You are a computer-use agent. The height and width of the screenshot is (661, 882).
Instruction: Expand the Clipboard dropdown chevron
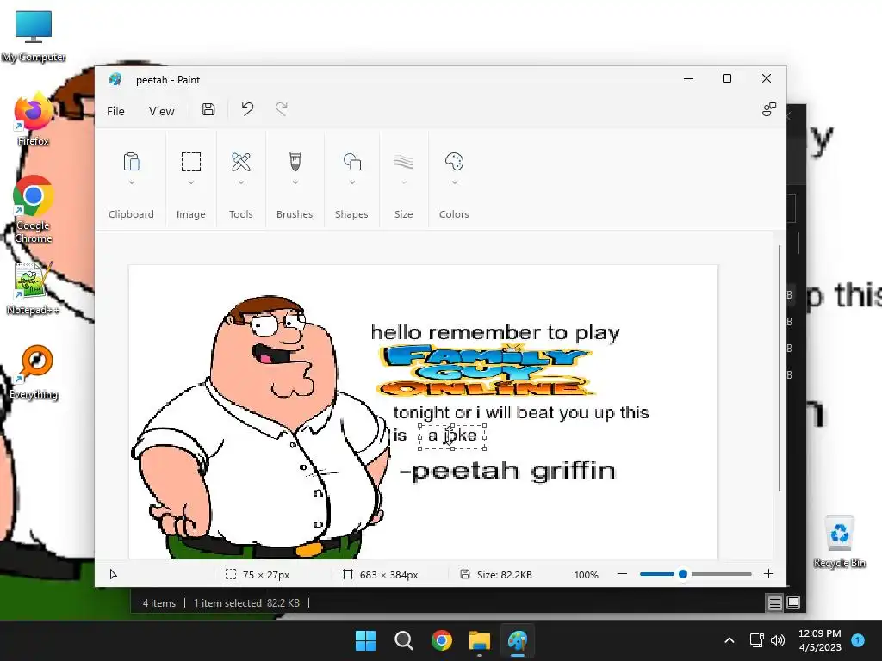click(131, 182)
